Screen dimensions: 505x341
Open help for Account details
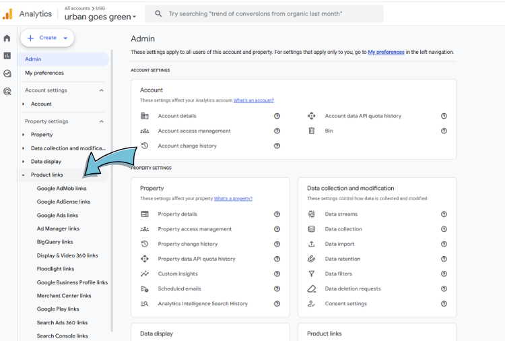(x=277, y=116)
